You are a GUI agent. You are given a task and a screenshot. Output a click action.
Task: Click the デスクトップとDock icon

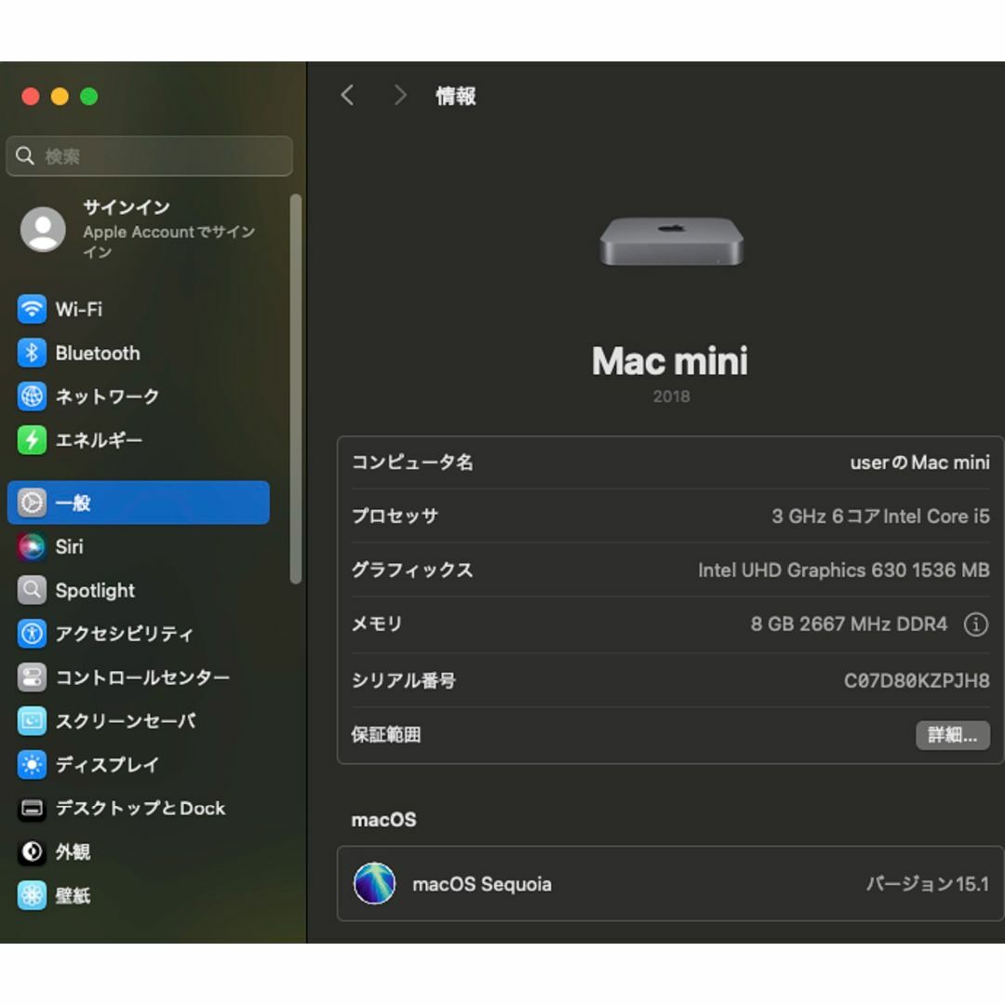(32, 809)
